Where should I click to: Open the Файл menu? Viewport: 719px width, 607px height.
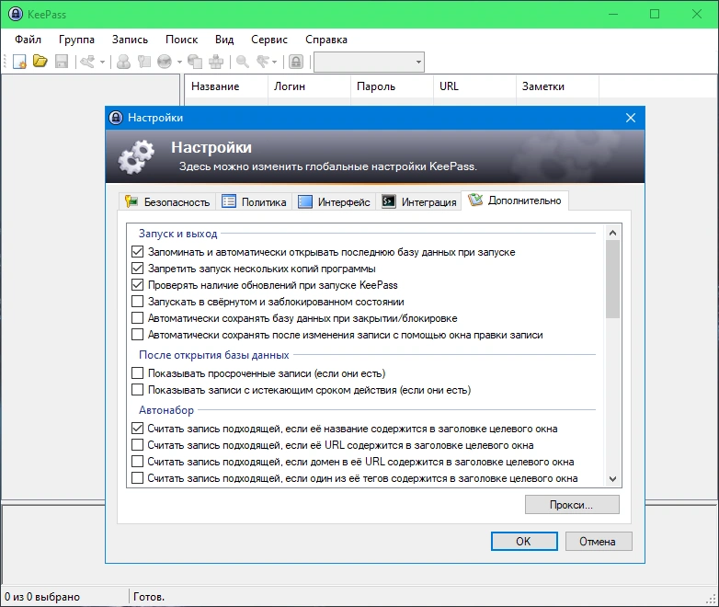tap(28, 40)
